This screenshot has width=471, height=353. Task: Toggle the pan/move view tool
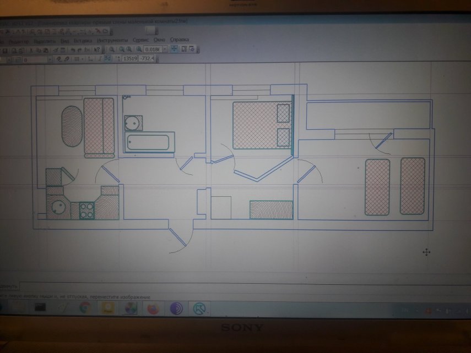[174, 49]
